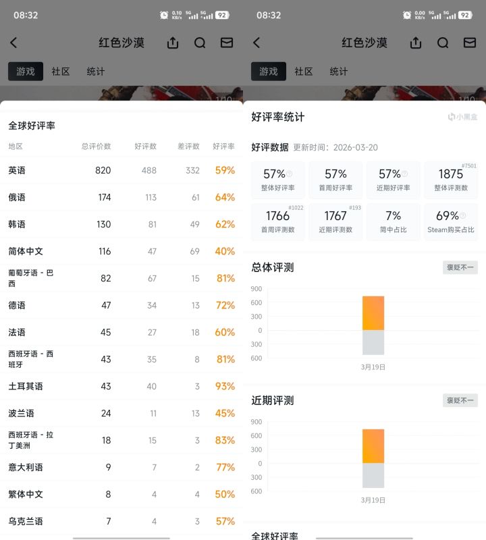This screenshot has width=486, height=540.
Task: Select the 土耳其语 row
Action: [122, 386]
